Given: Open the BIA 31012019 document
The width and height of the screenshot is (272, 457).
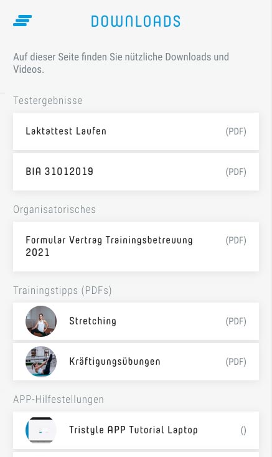Looking at the screenshot, I should click(136, 172).
